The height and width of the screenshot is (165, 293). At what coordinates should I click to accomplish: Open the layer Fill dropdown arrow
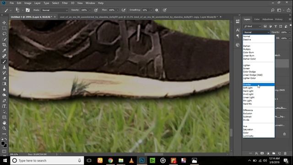pyautogui.click(x=290, y=38)
